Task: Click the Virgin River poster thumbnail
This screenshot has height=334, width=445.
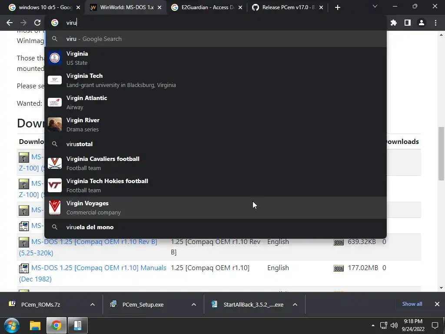Action: click(54, 124)
